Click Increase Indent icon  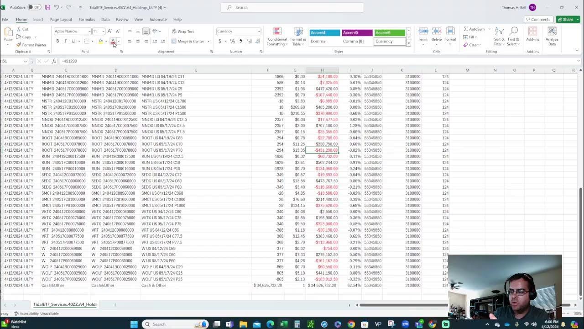(x=163, y=41)
